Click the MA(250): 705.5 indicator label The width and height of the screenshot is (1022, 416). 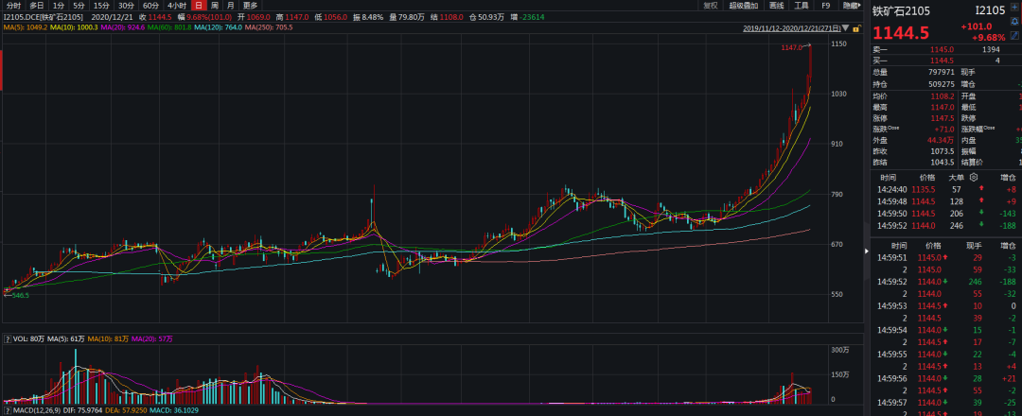[269, 27]
